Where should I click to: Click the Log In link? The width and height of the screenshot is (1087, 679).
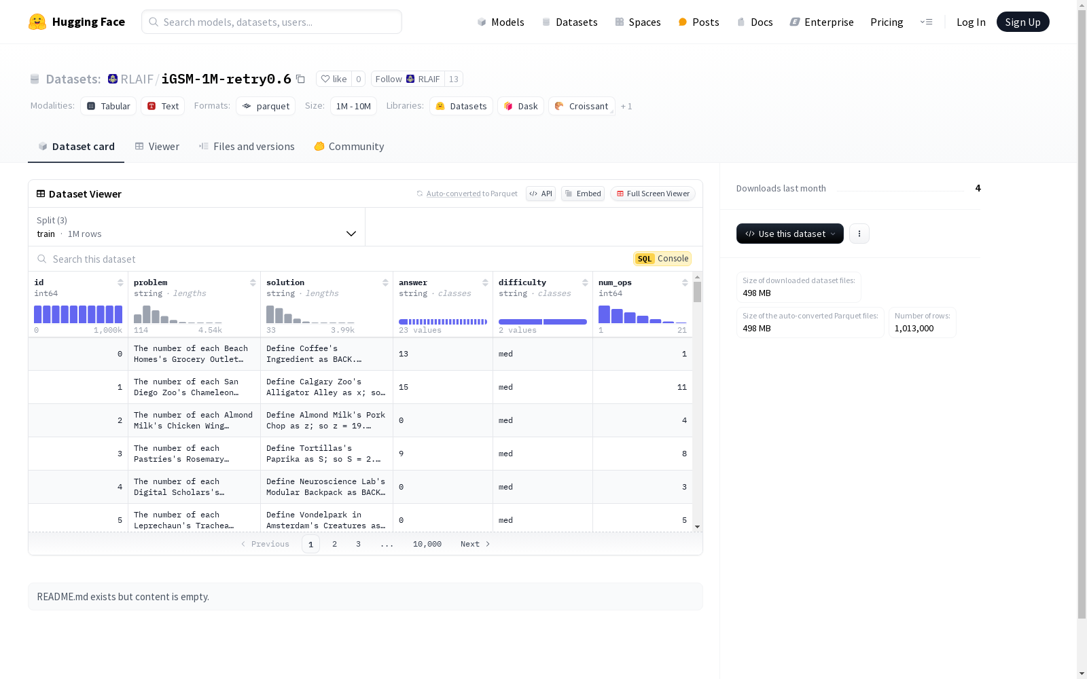[971, 22]
